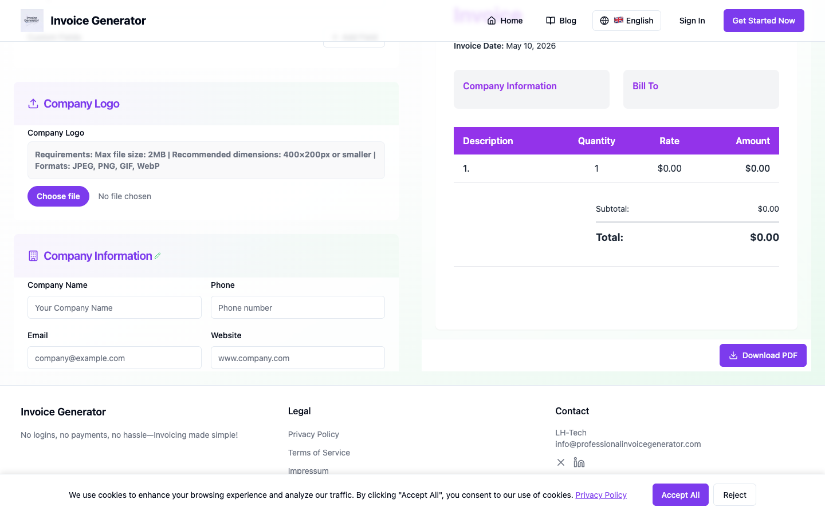Click the Quantity column header
The width and height of the screenshot is (825, 515).
coord(596,141)
